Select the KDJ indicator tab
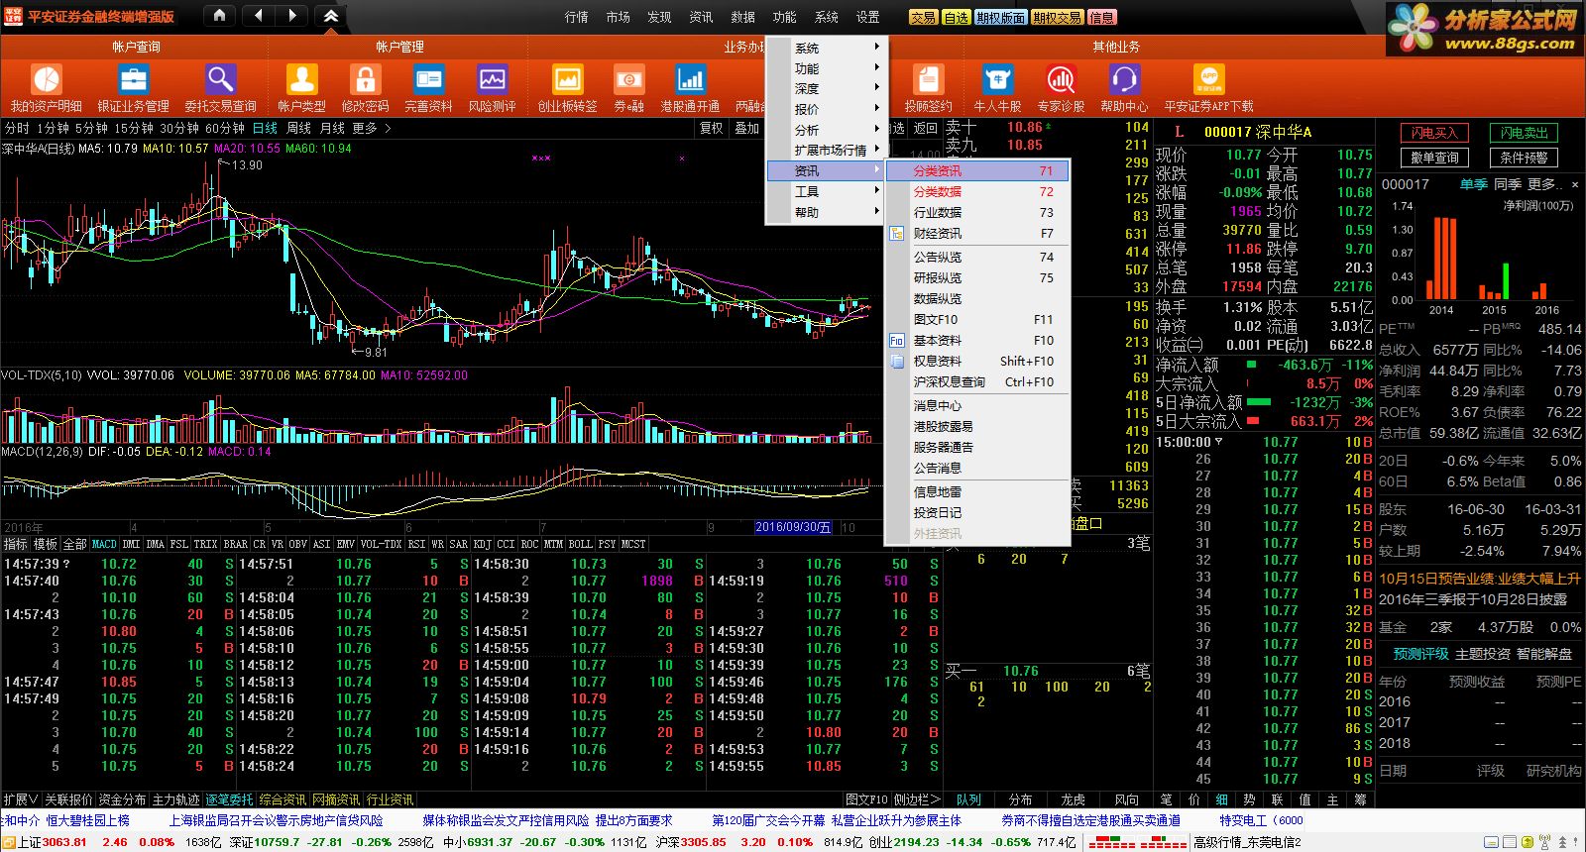The height and width of the screenshot is (852, 1586). tap(482, 544)
